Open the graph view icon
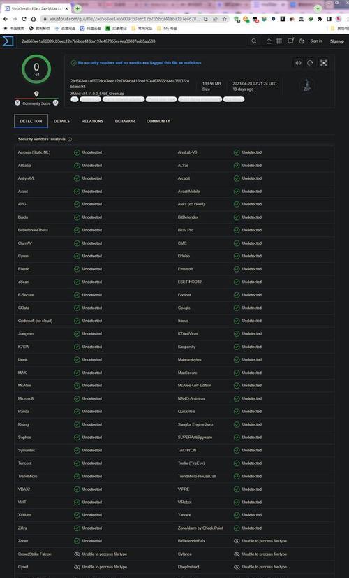 pyautogui.click(x=324, y=63)
